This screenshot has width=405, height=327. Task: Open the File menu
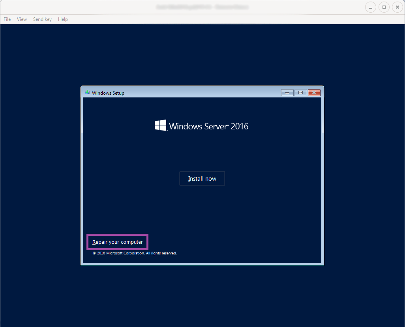7,19
